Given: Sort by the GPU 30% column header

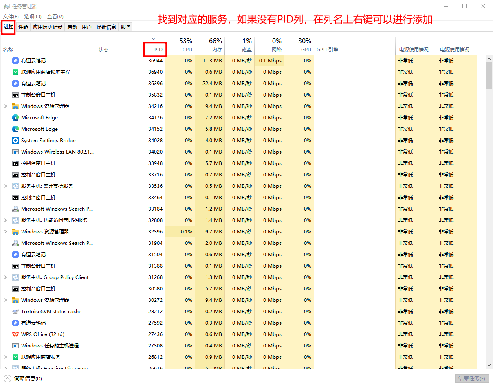Looking at the screenshot, I should (x=299, y=46).
